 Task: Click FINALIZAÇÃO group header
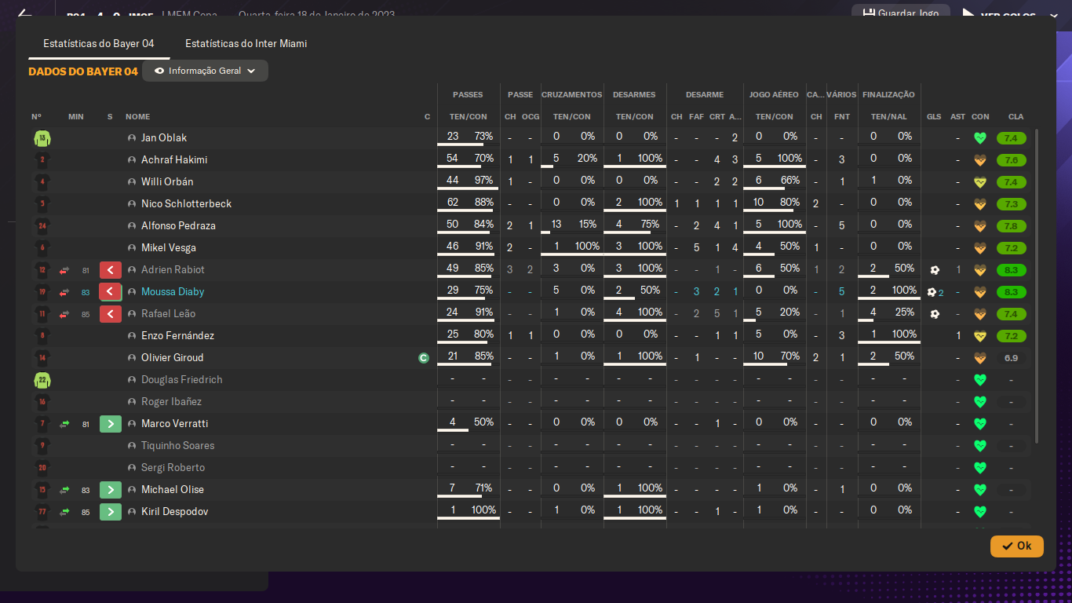889,95
